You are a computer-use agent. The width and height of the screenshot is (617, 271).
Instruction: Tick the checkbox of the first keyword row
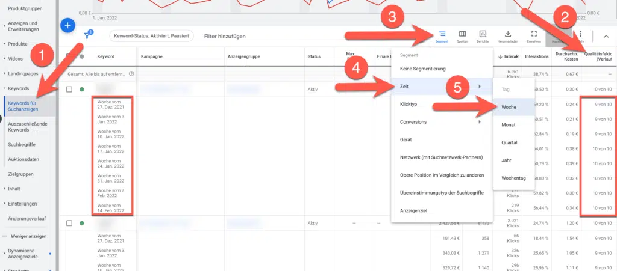pyautogui.click(x=69, y=90)
